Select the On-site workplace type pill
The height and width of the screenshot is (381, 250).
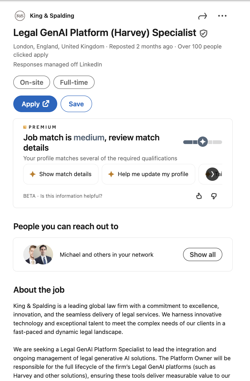tap(32, 82)
